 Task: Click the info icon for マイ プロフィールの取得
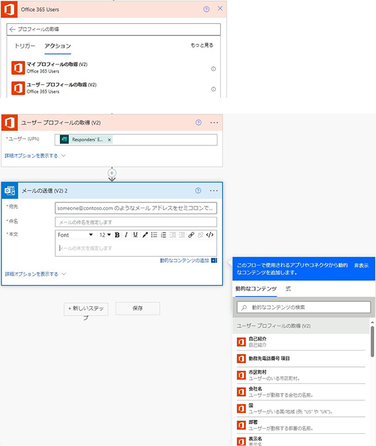tap(213, 68)
